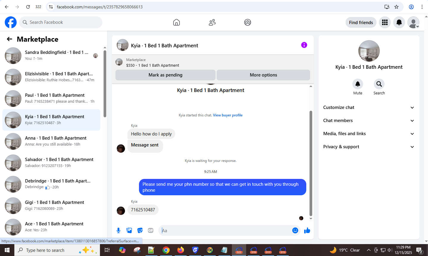This screenshot has width=428, height=256.
Task: Open the View buyer profile link
Action: [x=228, y=115]
